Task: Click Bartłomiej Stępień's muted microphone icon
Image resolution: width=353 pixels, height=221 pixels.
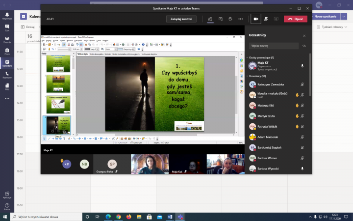Action: pyautogui.click(x=303, y=147)
